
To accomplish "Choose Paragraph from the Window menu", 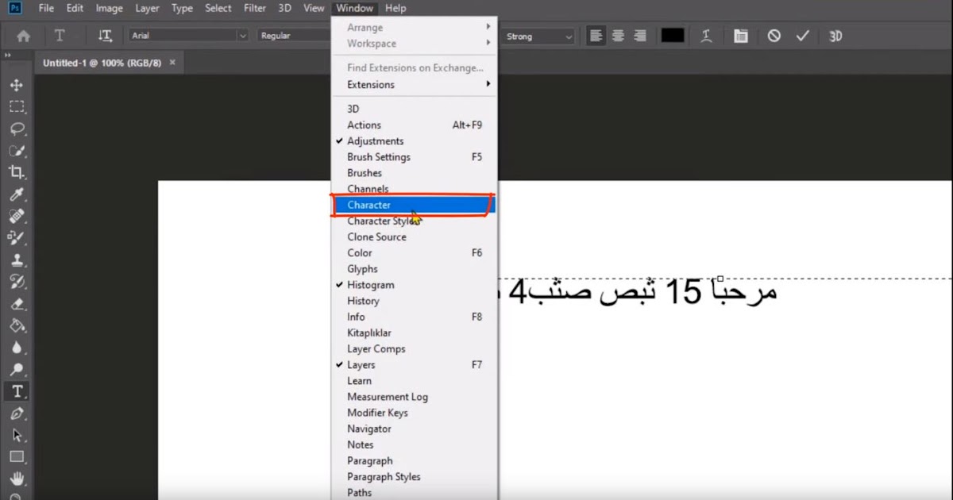I will pos(415,461).
